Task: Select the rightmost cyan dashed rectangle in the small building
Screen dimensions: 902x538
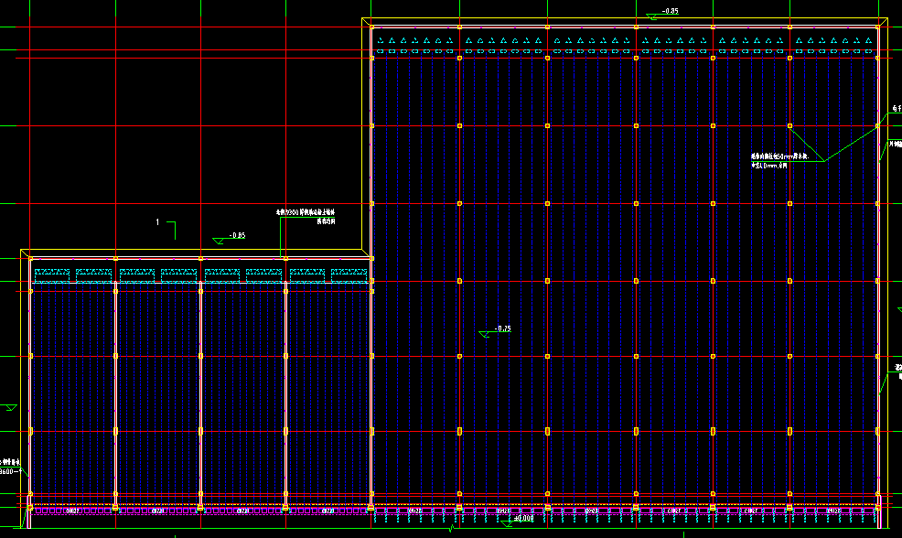Action: click(349, 275)
